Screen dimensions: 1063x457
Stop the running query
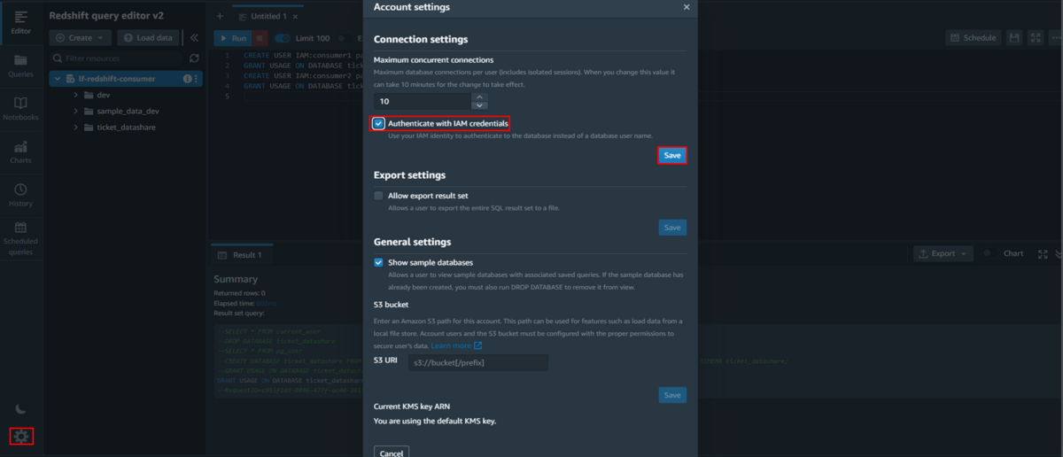(260, 38)
